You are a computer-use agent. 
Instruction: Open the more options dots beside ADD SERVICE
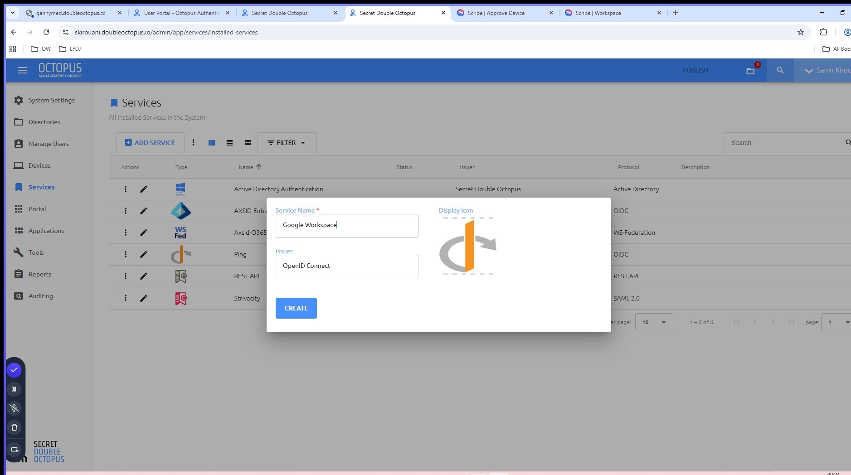pyautogui.click(x=193, y=143)
